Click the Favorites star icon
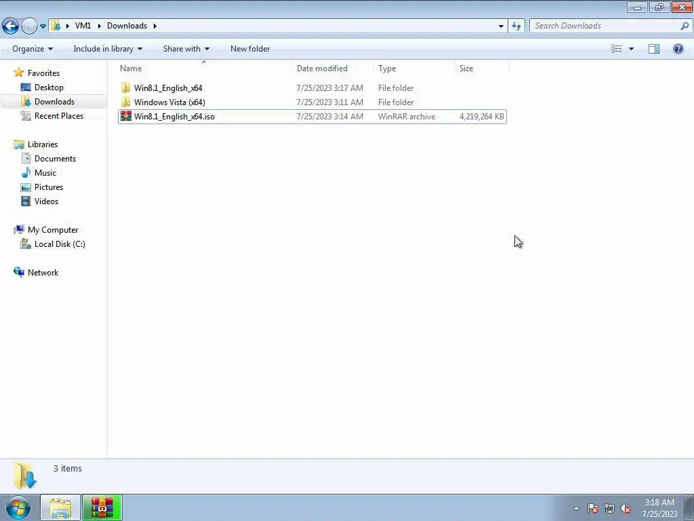The height and width of the screenshot is (521, 694). pyautogui.click(x=18, y=72)
